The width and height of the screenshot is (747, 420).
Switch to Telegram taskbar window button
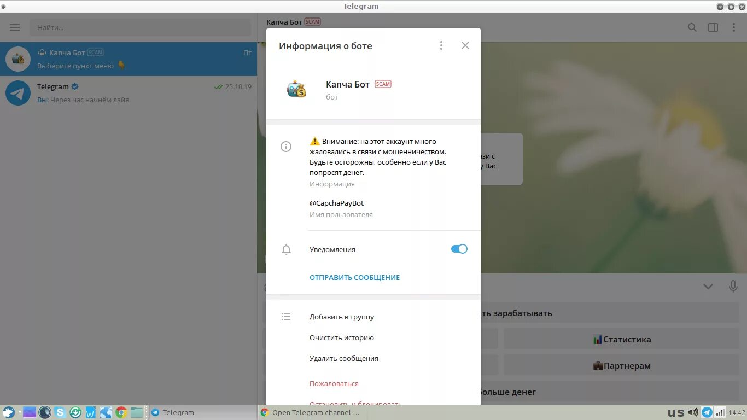point(202,412)
